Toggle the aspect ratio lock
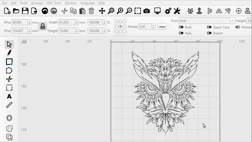Viewport: 252px width, 142px height. (x=43, y=26)
